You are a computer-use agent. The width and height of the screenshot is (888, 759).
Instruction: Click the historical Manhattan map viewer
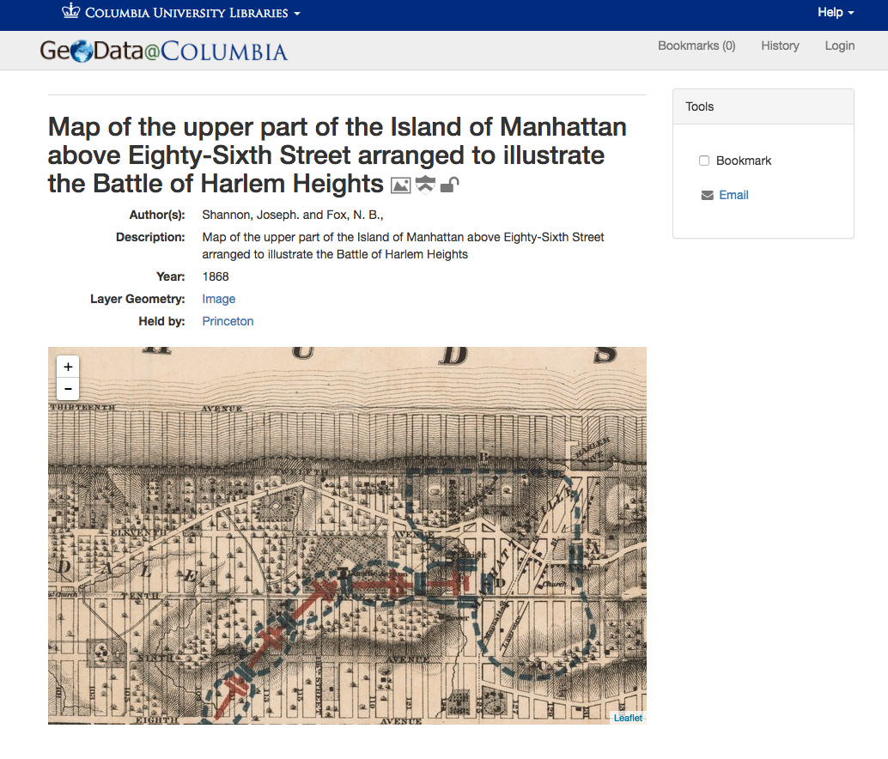point(347,536)
